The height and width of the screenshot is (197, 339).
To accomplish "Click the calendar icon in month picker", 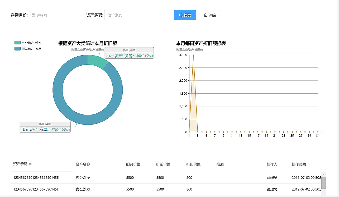I will click(x=33, y=15).
